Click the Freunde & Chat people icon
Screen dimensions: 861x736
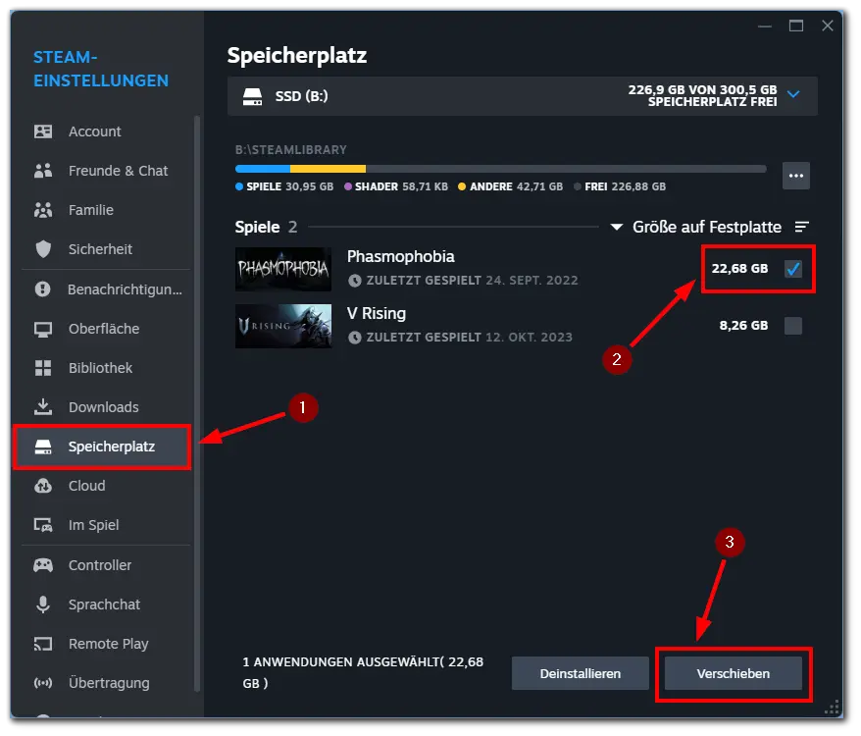click(x=43, y=171)
